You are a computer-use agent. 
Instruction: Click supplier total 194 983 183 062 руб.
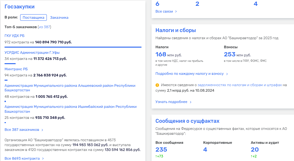pyautogui.click(x=90, y=145)
